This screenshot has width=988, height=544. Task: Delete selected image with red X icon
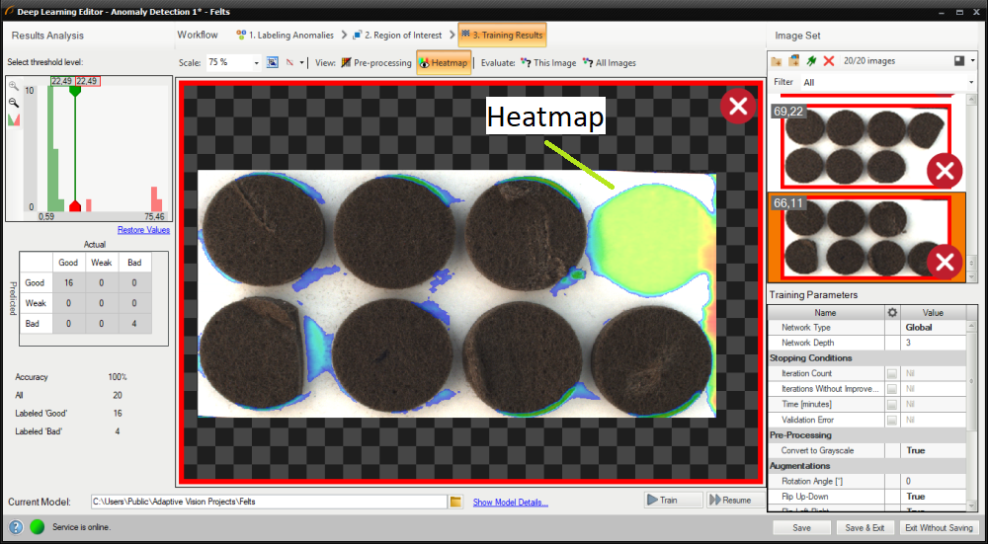(x=828, y=61)
